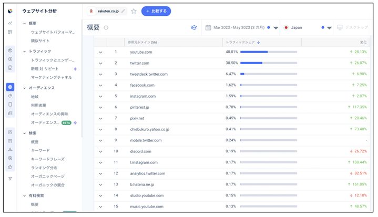Select the active globe website analysis icon
The width and height of the screenshot is (378, 217).
(10, 87)
